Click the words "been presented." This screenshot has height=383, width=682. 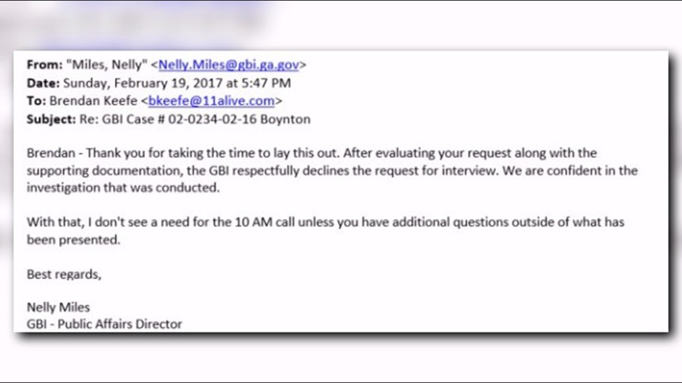tap(73, 240)
